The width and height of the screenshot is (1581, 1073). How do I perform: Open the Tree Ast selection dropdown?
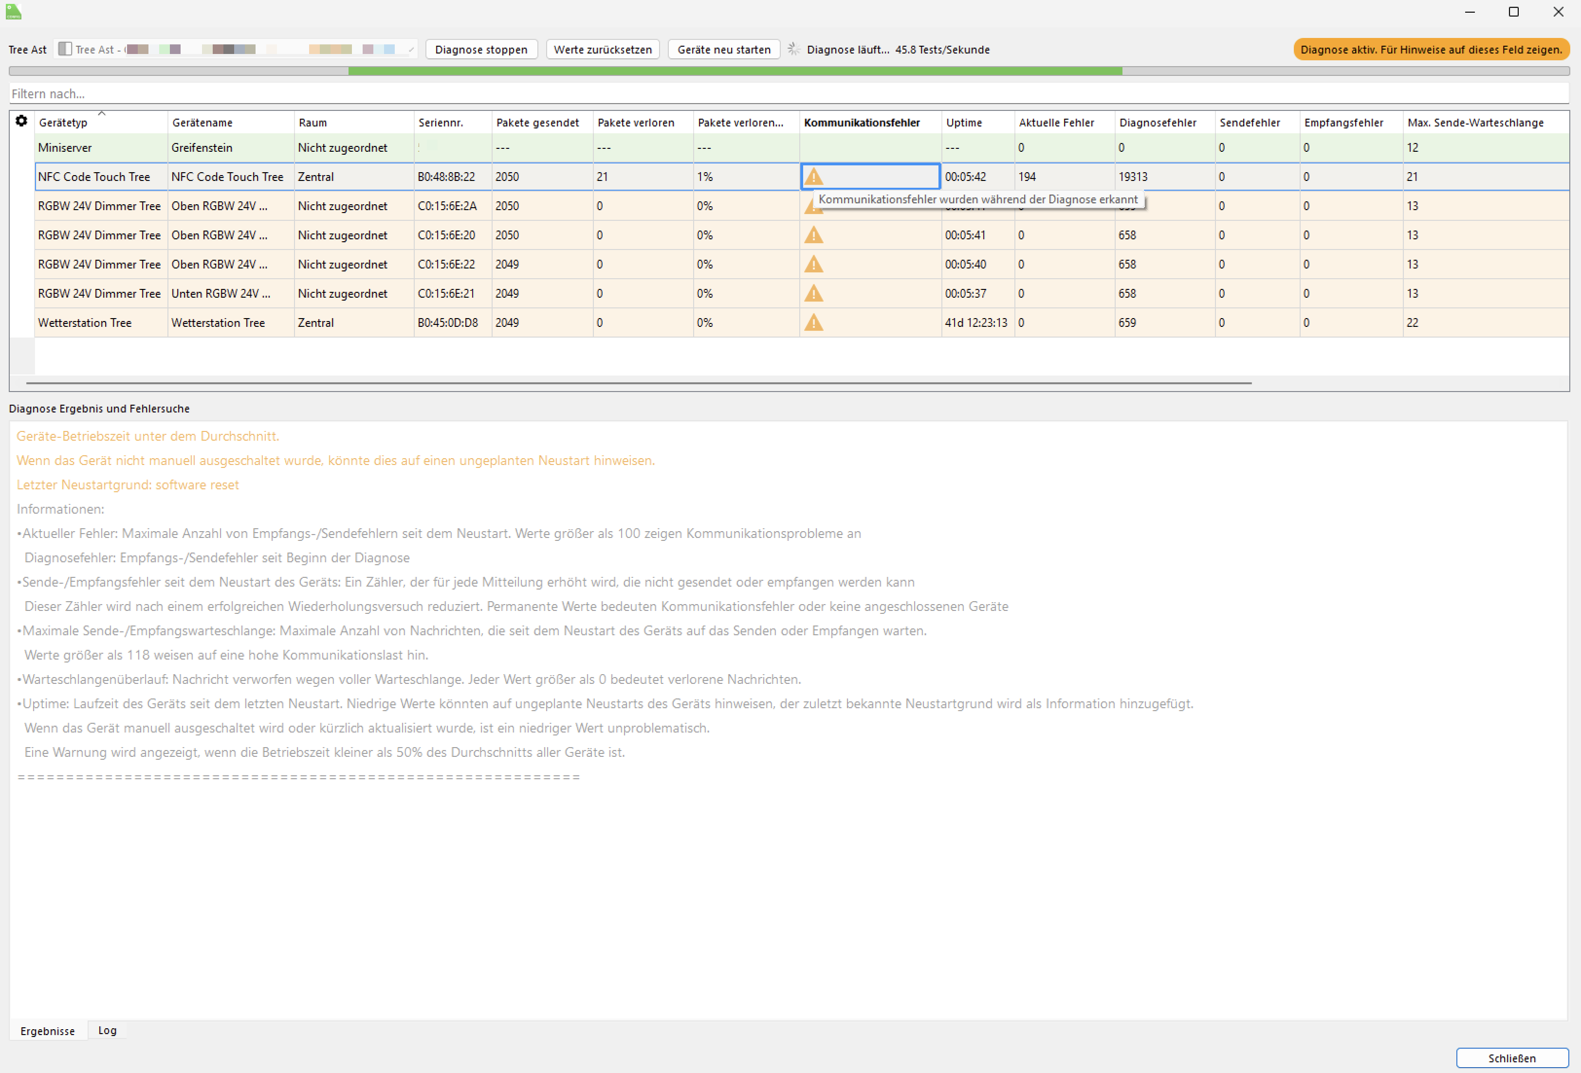point(235,49)
